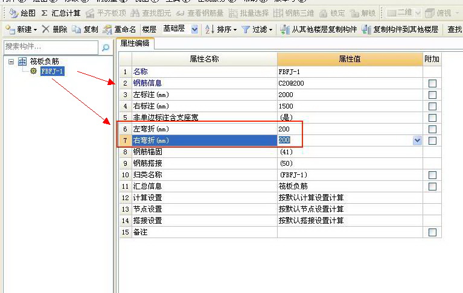
Task: Click the 属性名称 column header
Action: tap(204, 59)
